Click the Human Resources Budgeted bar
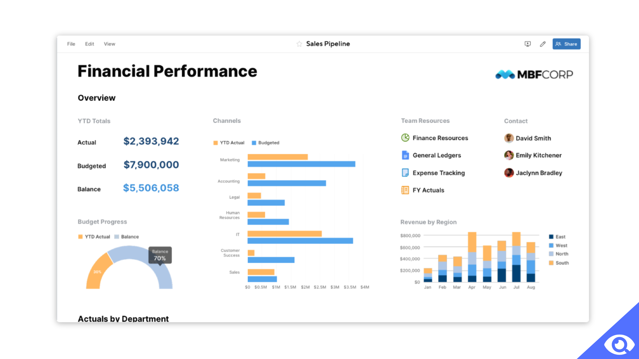This screenshot has width=639, height=359. tap(268, 222)
